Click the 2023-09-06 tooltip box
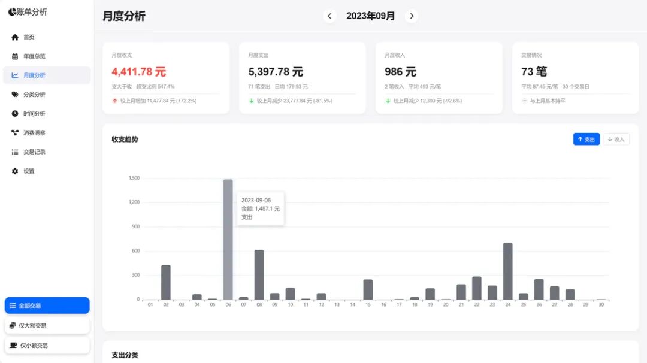This screenshot has width=647, height=363. point(261,208)
